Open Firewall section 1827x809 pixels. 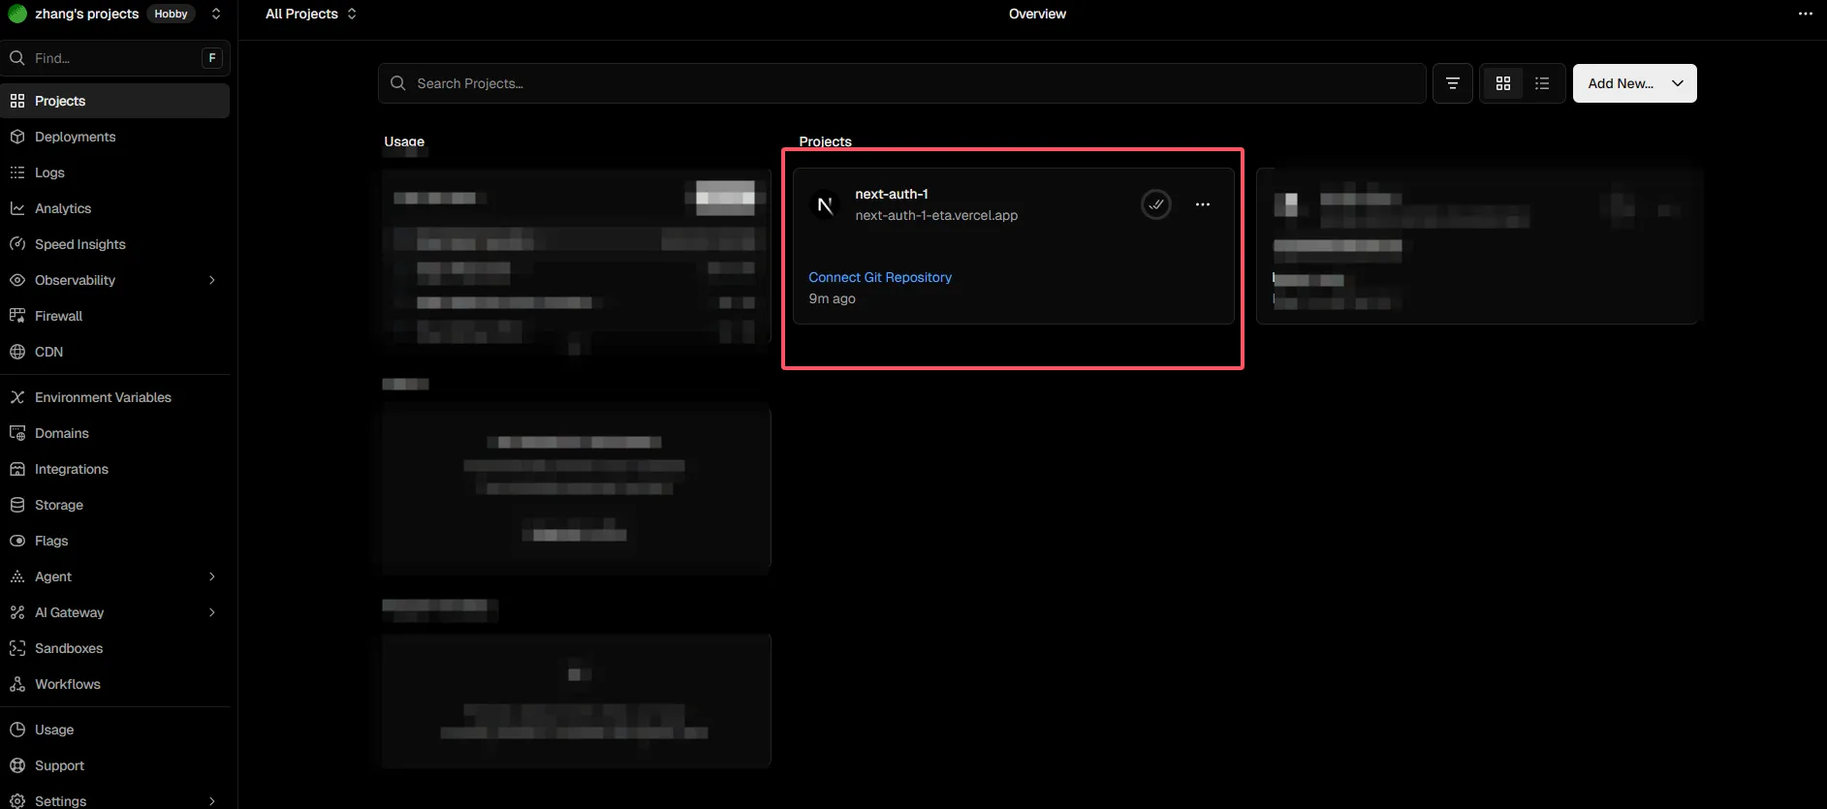(114, 316)
